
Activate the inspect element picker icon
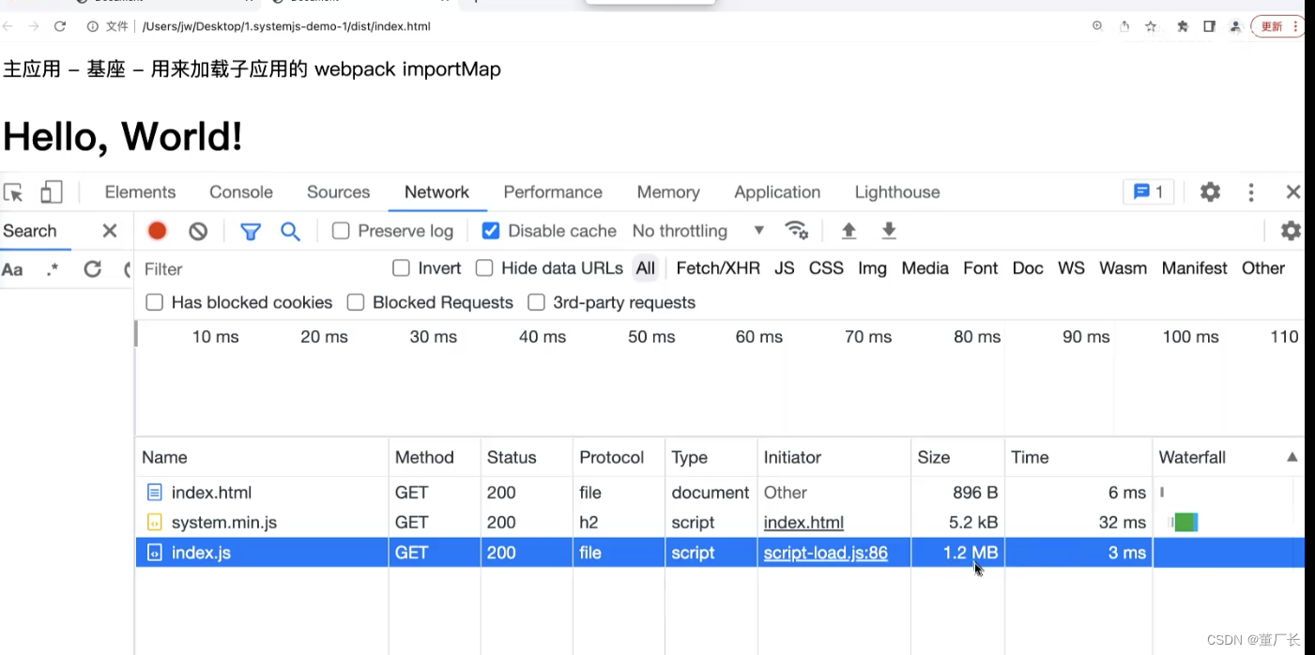pos(13,192)
